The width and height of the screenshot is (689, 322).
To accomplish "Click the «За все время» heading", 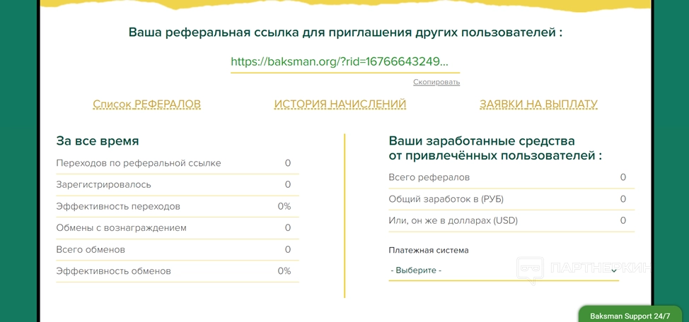I will (98, 141).
